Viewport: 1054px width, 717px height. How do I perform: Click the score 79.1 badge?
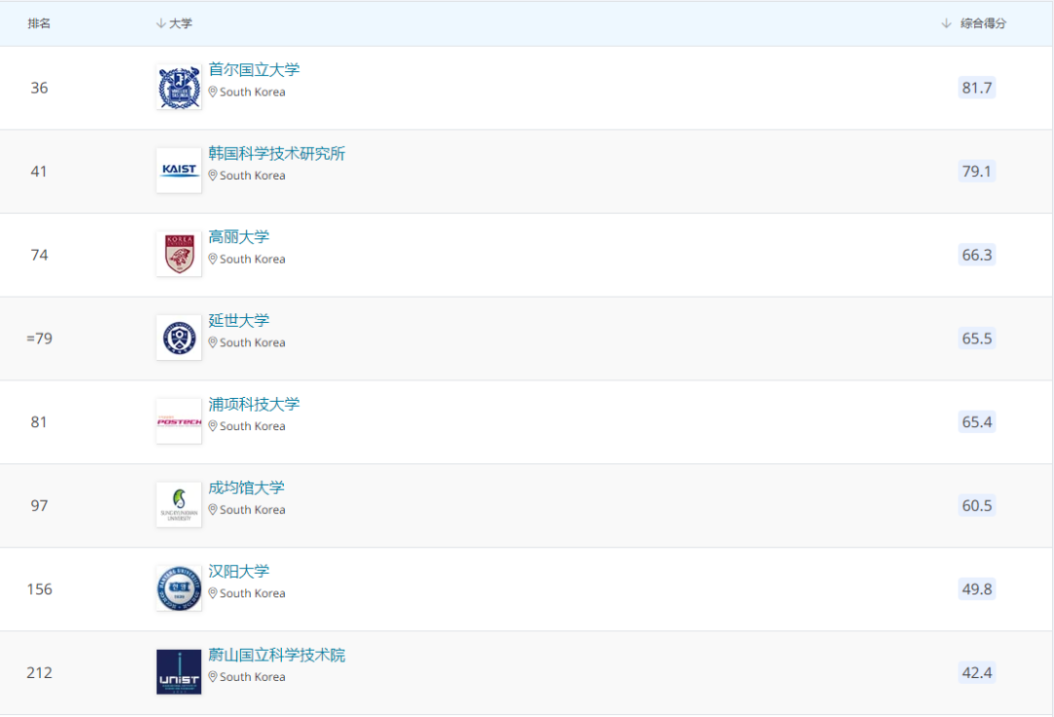click(x=977, y=172)
